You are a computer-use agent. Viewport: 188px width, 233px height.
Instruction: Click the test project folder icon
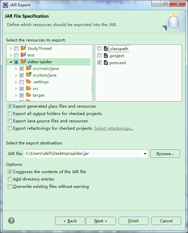coord(23,55)
